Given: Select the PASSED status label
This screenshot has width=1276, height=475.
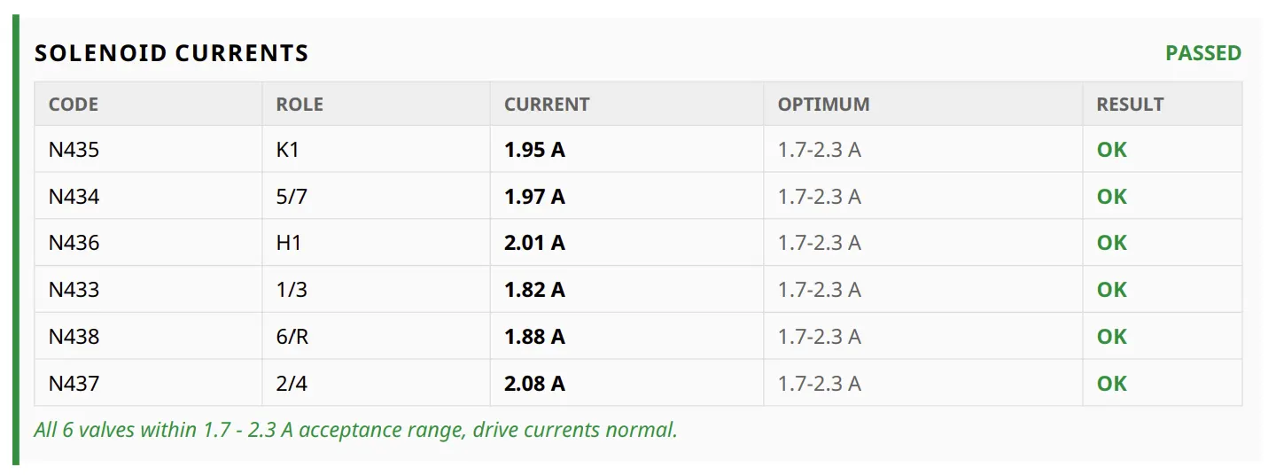Looking at the screenshot, I should tap(1203, 53).
